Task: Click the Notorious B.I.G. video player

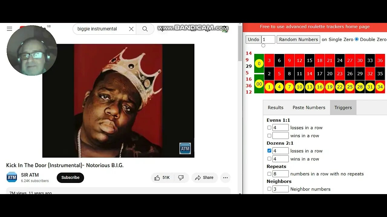Action: tap(118, 101)
